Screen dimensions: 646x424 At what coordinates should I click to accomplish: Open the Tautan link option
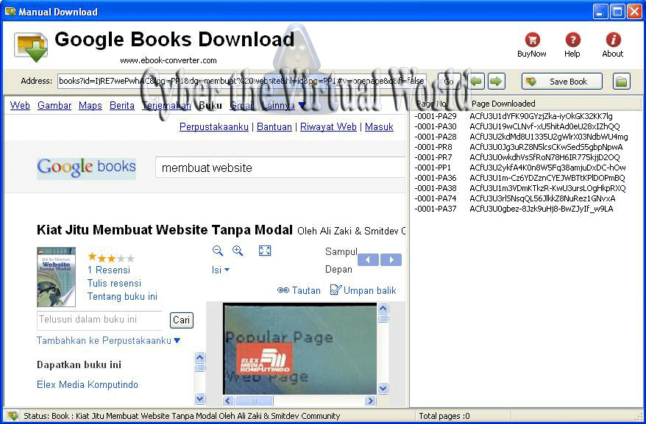pos(299,290)
